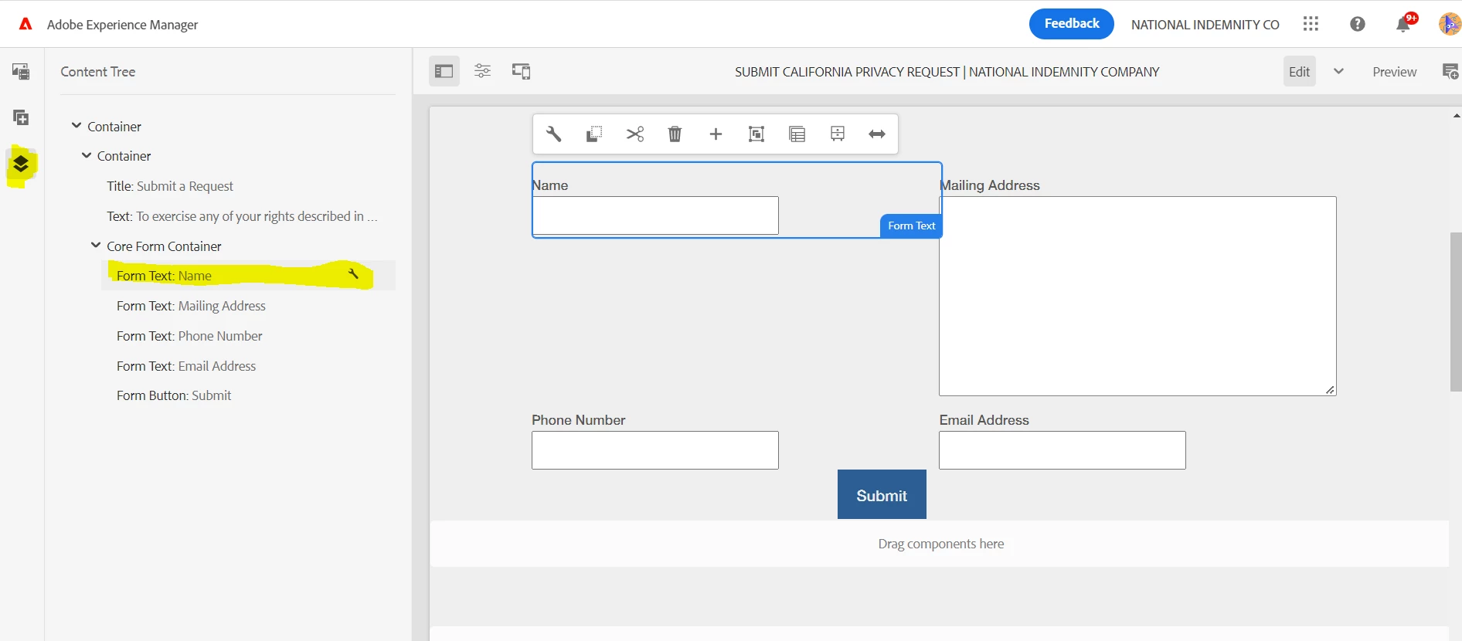The height and width of the screenshot is (641, 1462).
Task: Click wrench icon on Form Text: Name row
Action: click(353, 274)
